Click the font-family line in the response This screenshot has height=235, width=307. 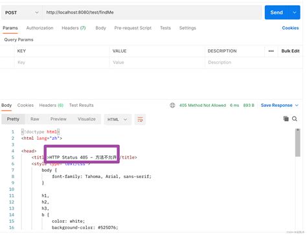[x=102, y=177]
